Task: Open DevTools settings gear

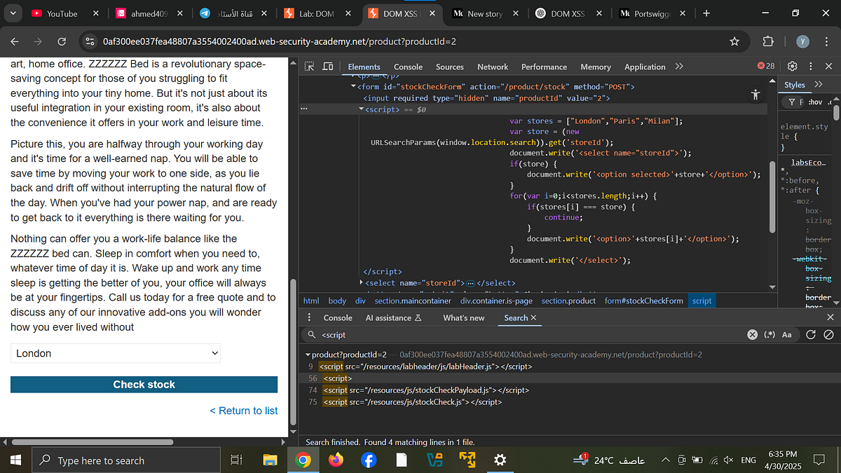Action: [x=792, y=66]
